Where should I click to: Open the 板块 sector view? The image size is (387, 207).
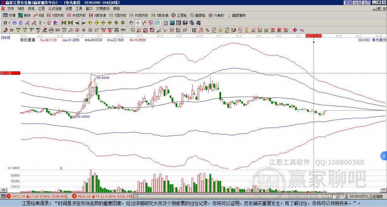pos(25,15)
